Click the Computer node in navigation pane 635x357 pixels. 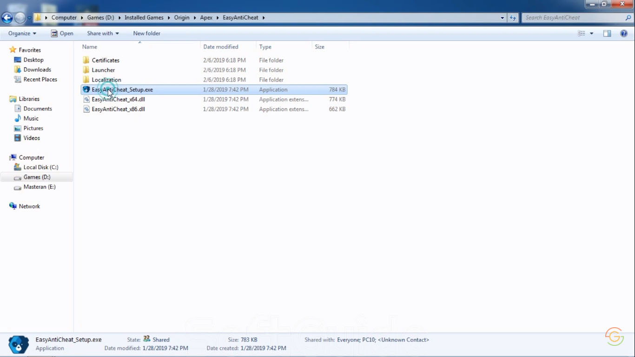coord(32,158)
